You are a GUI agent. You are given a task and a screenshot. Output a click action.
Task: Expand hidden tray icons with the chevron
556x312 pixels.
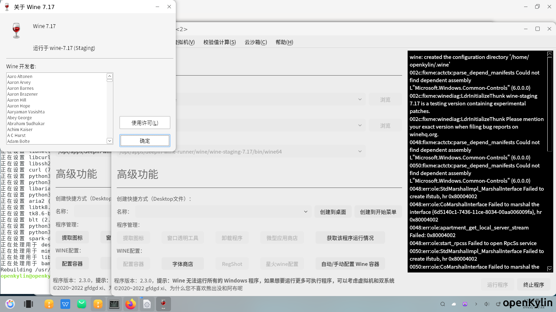[x=476, y=304]
